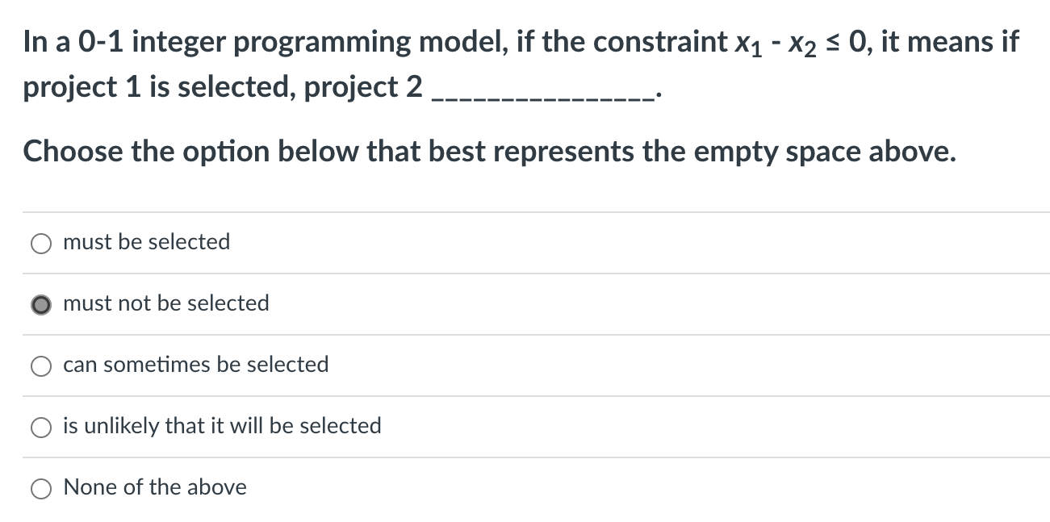This screenshot has height=522, width=1050.
Task: Click the answer text "None of the above"
Action: (x=155, y=487)
